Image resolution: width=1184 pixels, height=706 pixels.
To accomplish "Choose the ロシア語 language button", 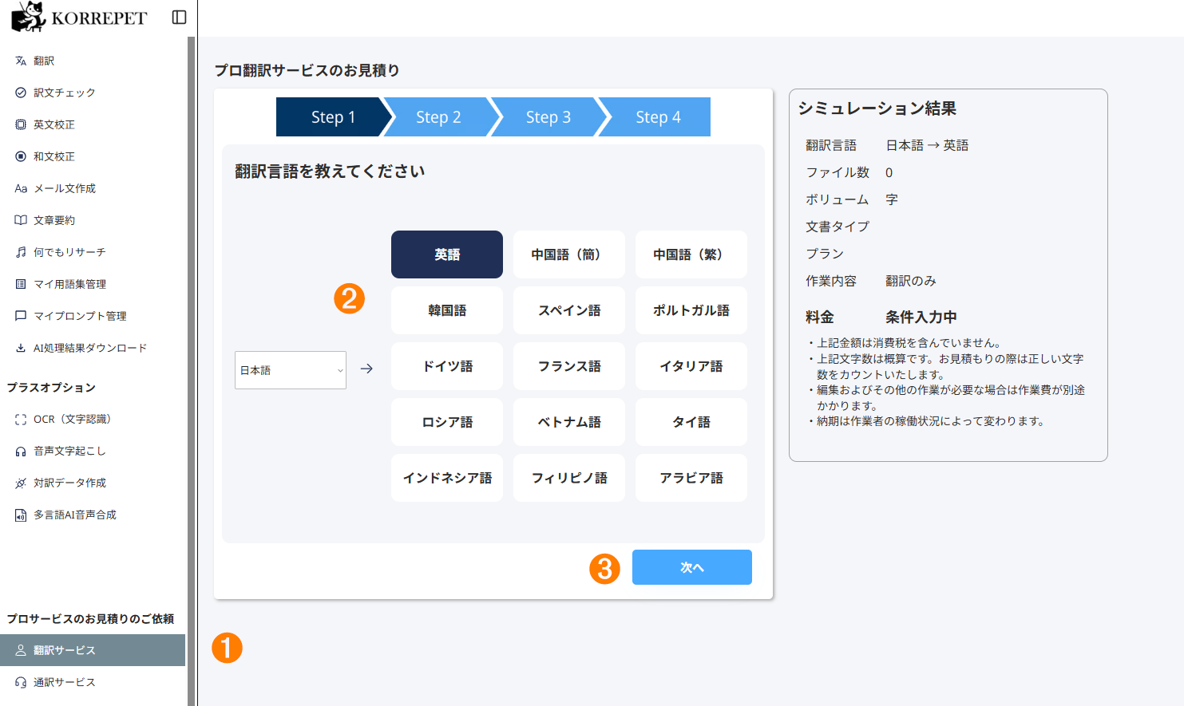I will click(447, 422).
